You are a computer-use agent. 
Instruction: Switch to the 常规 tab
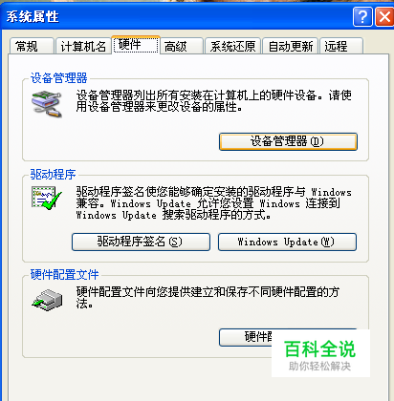(x=32, y=46)
